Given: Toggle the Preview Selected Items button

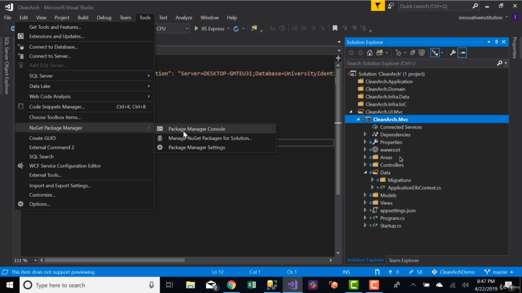Looking at the screenshot, I should [x=462, y=53].
